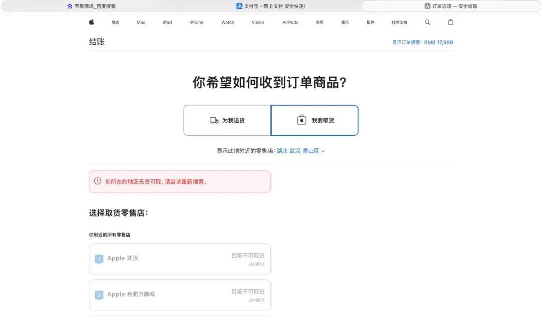This screenshot has width=541, height=317.
Task: Switch to 苹果商场_百度搜索 browser tab
Action: 92,6
